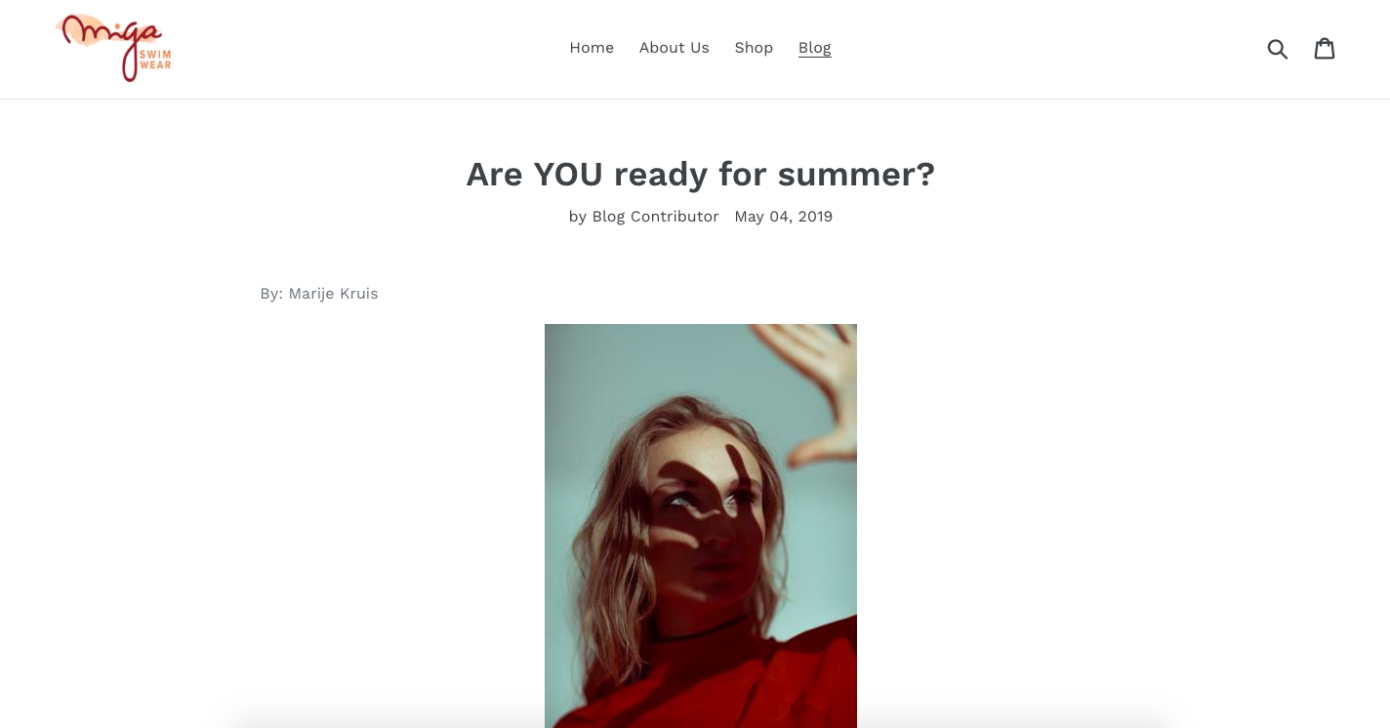The height and width of the screenshot is (728, 1390).
Task: Click the "Are YOU ready for summer?" heading
Action: pos(701,174)
